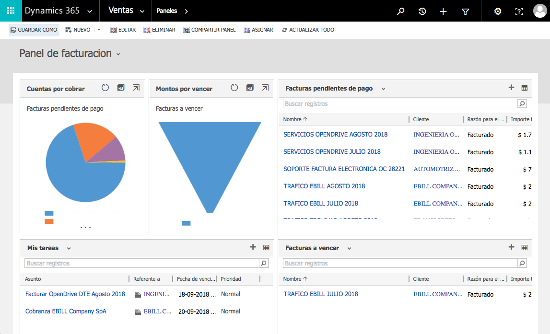Click EDITAR command
The image size is (550, 334).
tap(123, 30)
